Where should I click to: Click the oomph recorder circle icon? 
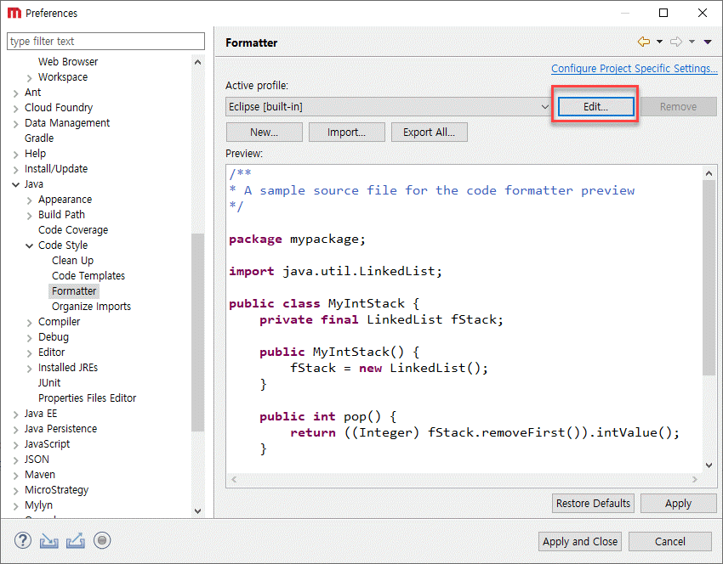[x=102, y=540]
